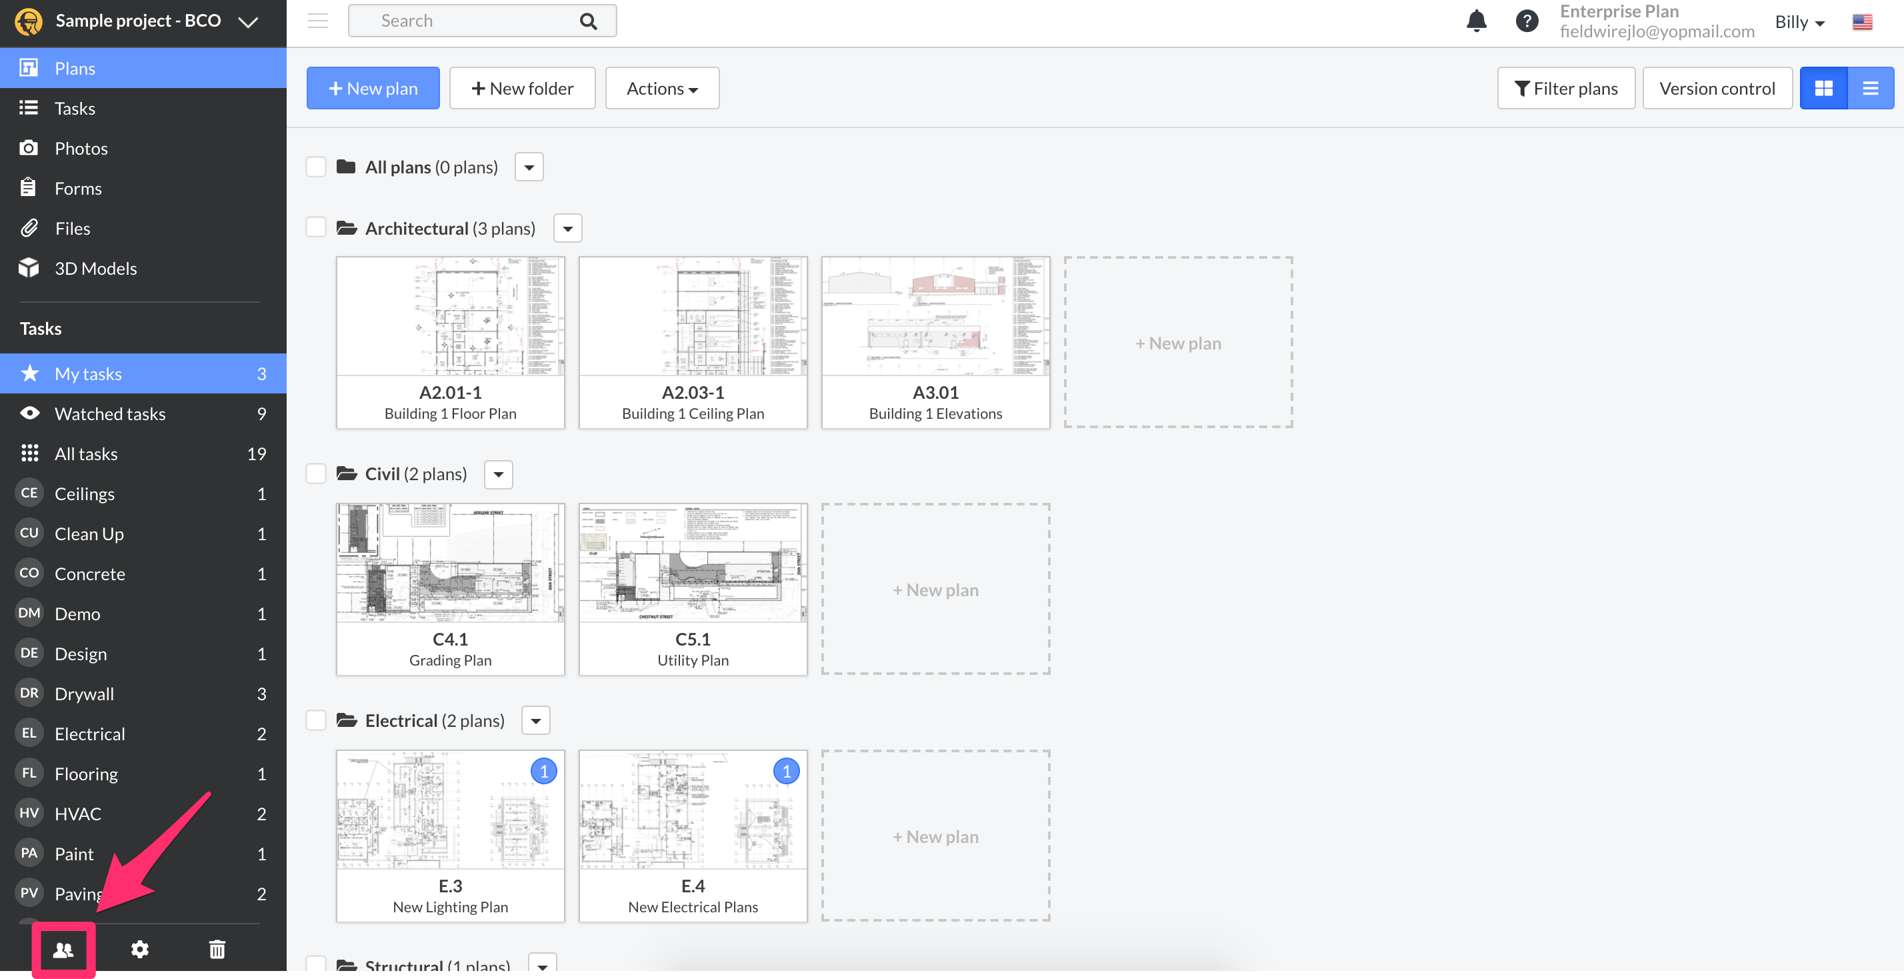The width and height of the screenshot is (1904, 979).
Task: Open the Photos section
Action: pos(81,148)
